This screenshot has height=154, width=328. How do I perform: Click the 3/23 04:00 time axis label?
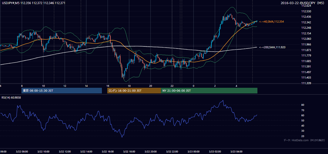click(236, 152)
